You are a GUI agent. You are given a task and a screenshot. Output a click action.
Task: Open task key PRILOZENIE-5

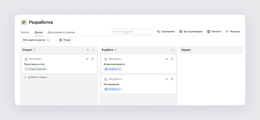pyautogui.click(x=36, y=59)
